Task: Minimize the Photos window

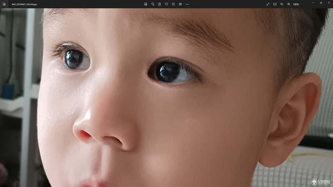Action: click(x=313, y=3)
